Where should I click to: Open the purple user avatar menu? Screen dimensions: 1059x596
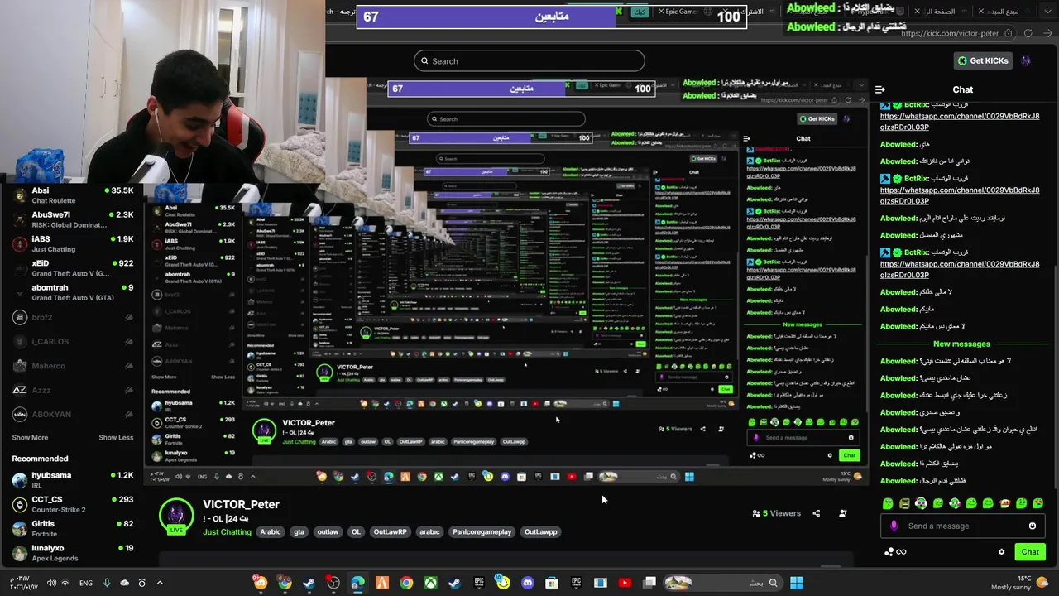(1026, 60)
